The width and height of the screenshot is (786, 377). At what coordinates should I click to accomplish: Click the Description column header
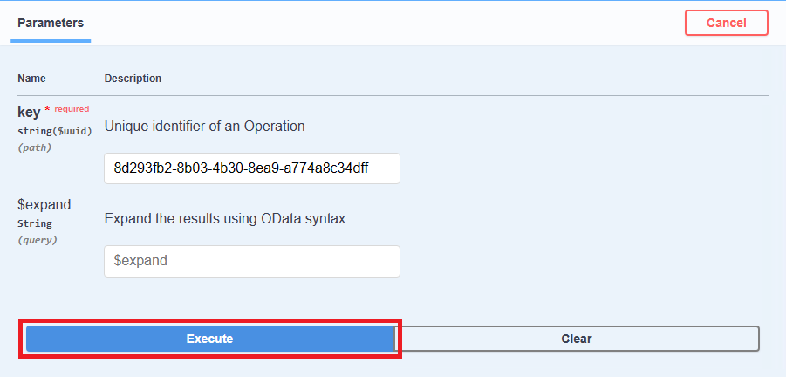pyautogui.click(x=133, y=79)
